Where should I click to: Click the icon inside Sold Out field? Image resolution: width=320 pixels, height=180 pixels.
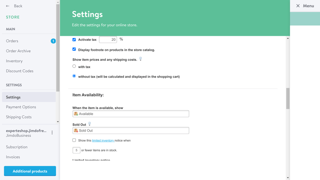click(76, 131)
